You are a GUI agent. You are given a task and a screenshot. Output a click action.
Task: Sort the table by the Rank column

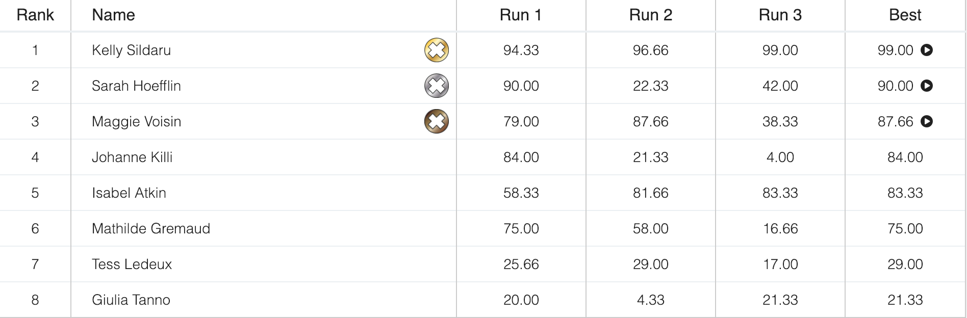[36, 15]
